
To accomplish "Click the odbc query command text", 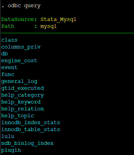I will 24,6.
